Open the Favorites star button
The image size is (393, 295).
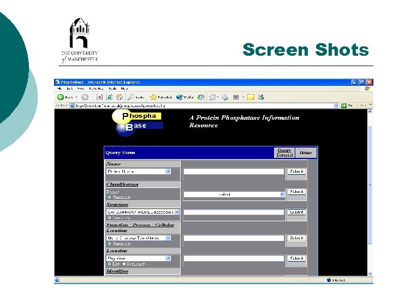[160, 97]
